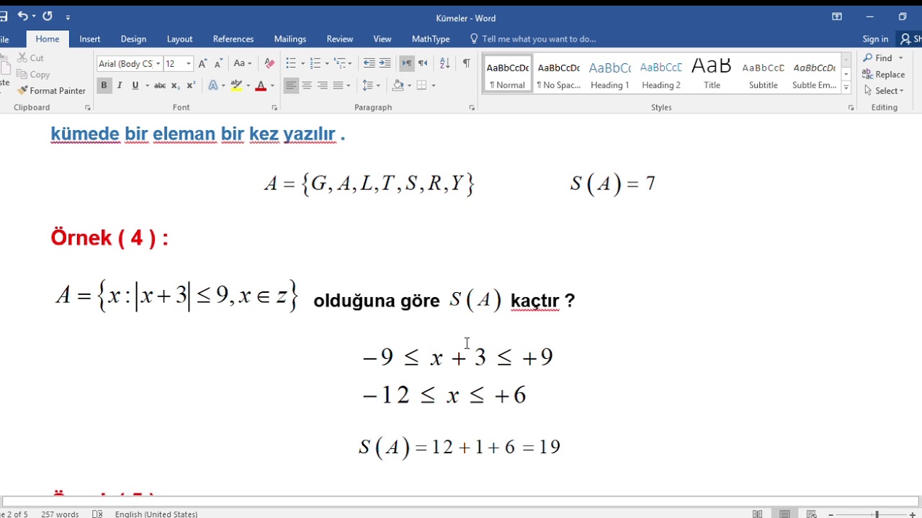Open Font dialog launcher
This screenshot has height=518, width=922.
[x=274, y=107]
